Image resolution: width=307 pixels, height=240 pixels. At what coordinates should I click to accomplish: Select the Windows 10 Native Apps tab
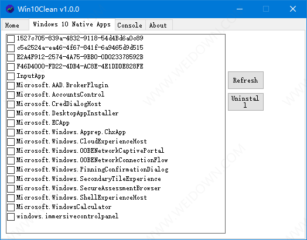(72, 24)
